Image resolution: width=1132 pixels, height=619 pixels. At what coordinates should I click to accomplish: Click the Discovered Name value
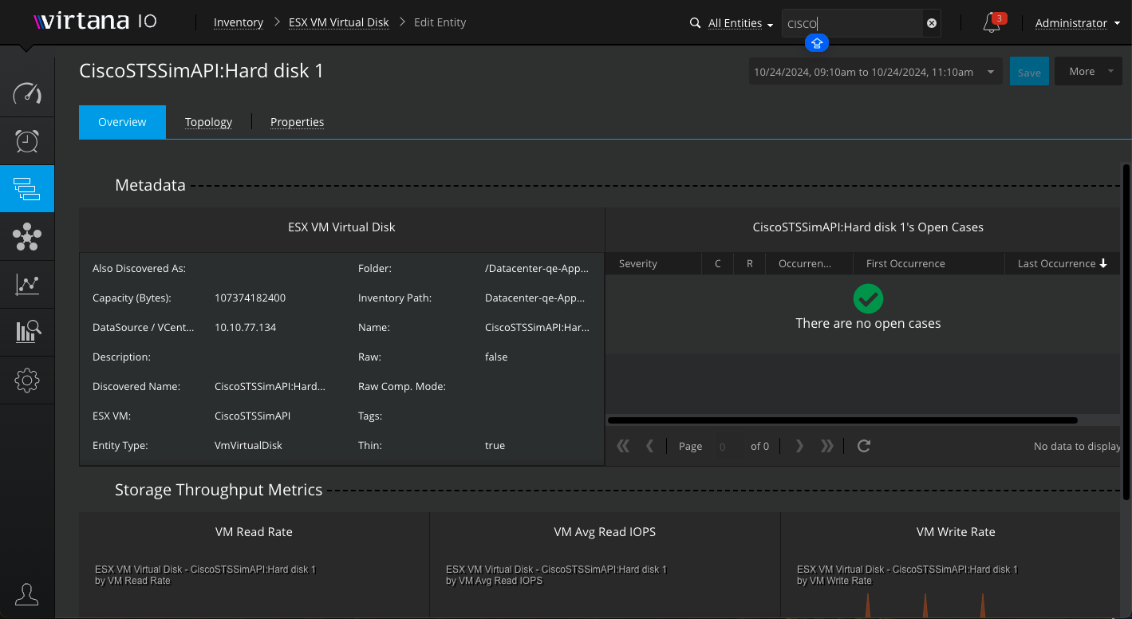tap(270, 386)
